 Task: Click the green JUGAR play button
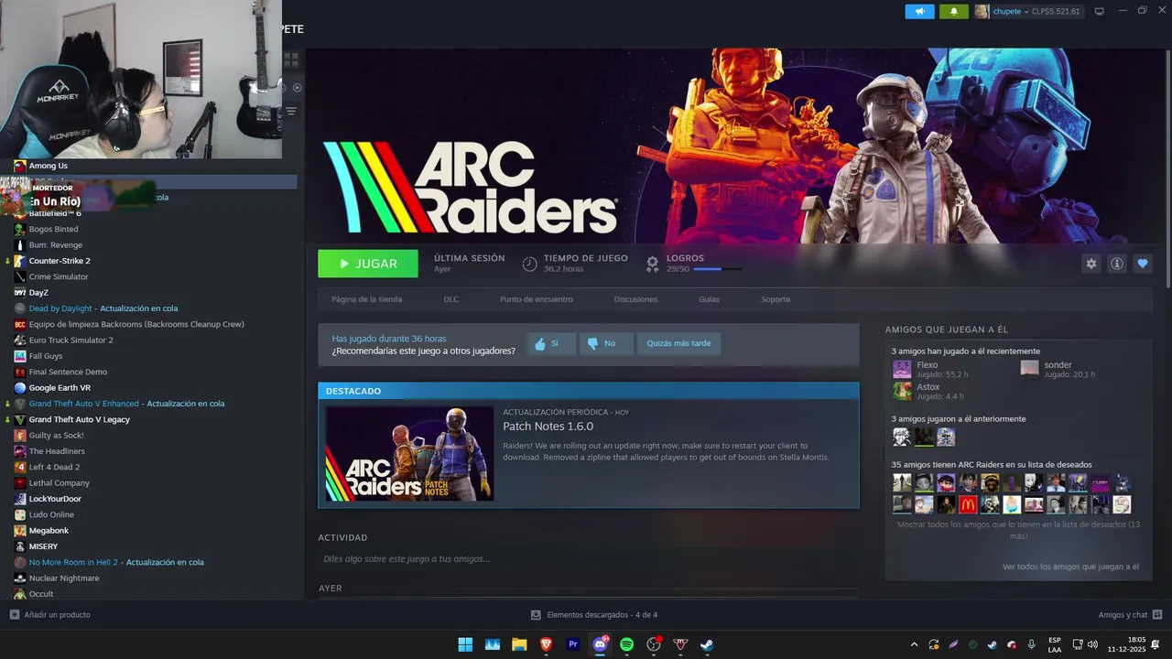point(368,264)
